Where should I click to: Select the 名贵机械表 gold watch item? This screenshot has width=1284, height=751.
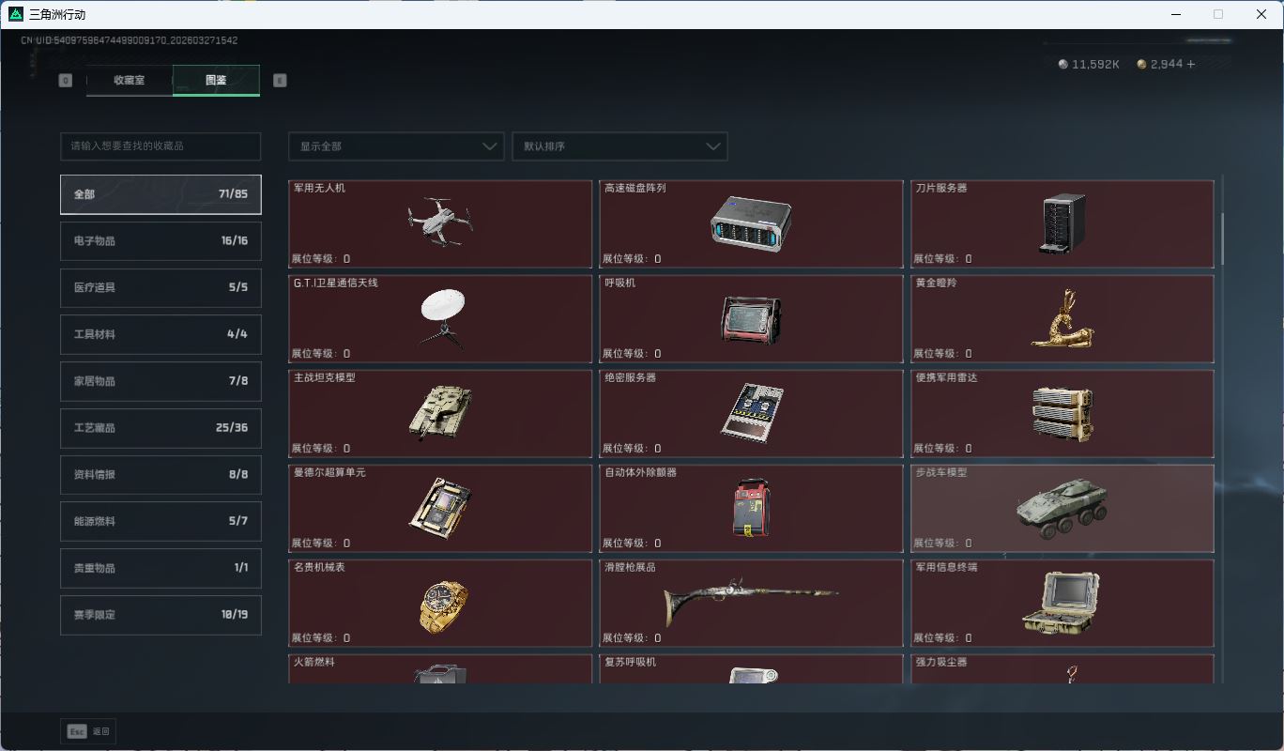tap(439, 603)
